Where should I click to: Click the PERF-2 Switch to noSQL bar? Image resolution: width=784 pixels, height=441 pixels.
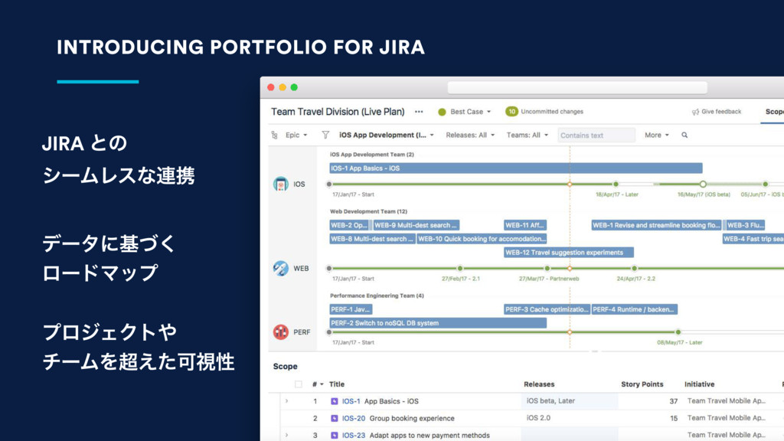click(437, 323)
